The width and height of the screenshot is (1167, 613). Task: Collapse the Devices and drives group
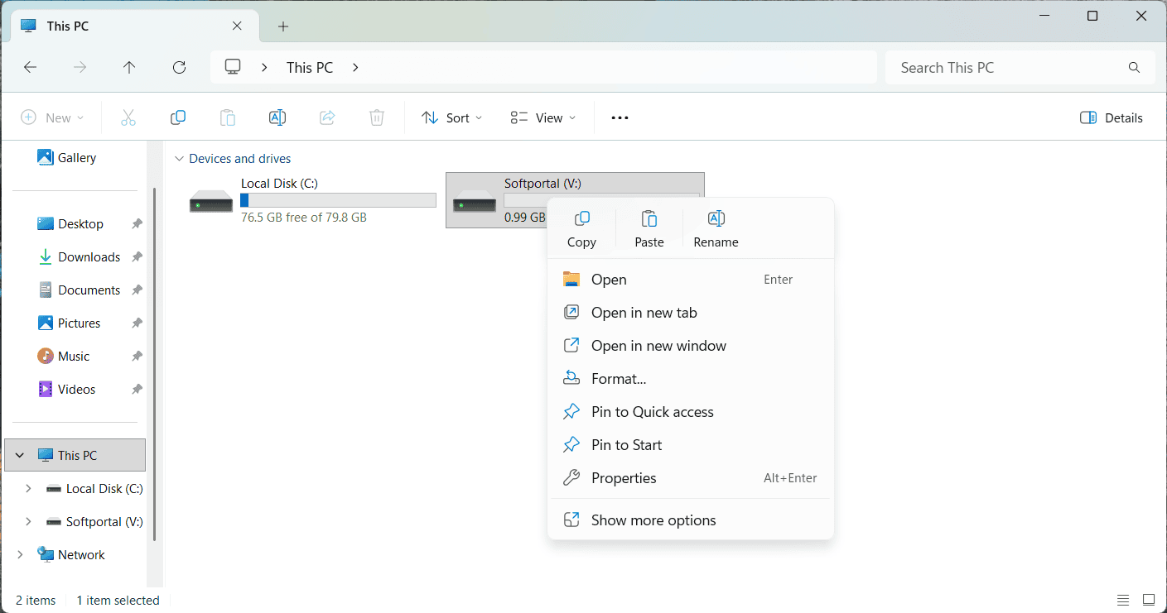pyautogui.click(x=179, y=159)
